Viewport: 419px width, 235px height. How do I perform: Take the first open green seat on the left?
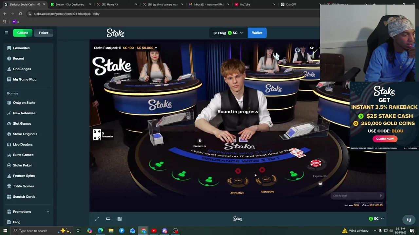click(159, 164)
